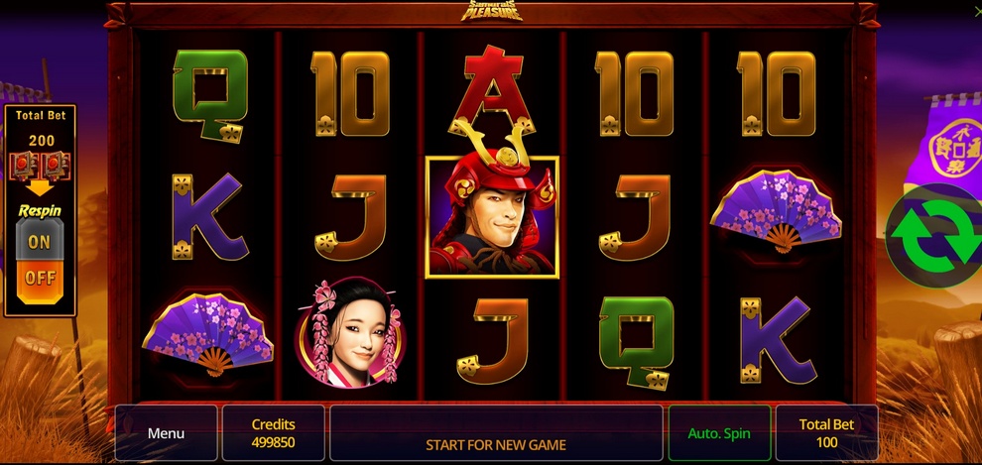The image size is (982, 465).
Task: Click the purple K on the fifth reel
Action: click(x=779, y=340)
